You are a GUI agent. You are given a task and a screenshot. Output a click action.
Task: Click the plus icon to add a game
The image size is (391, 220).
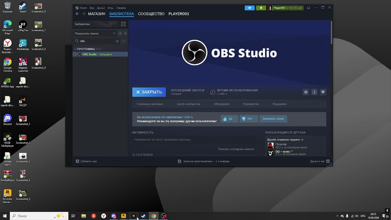[x=77, y=161]
